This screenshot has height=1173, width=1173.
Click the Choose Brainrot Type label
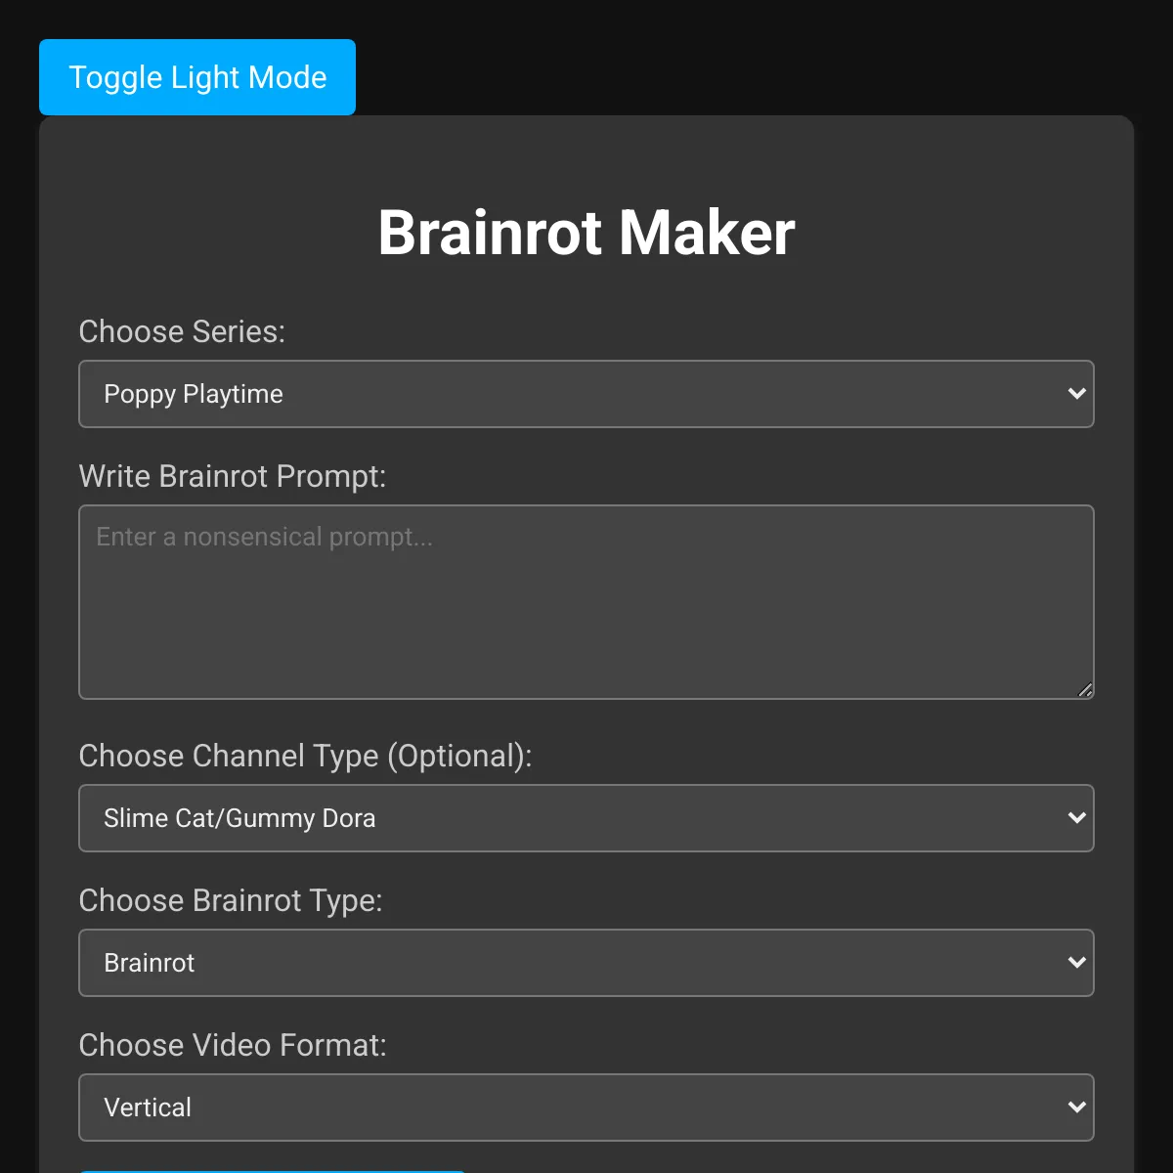point(231,900)
